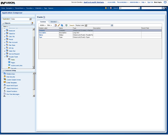Click the Edit pencil icon in fields toolbar
168x135 pixels.
click(x=59, y=25)
